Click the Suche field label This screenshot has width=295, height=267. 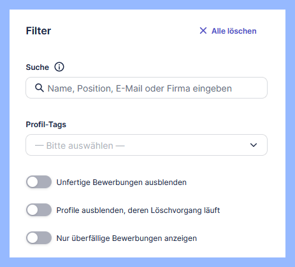click(38, 67)
